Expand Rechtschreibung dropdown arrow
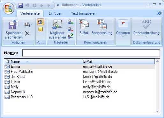 point(146,37)
